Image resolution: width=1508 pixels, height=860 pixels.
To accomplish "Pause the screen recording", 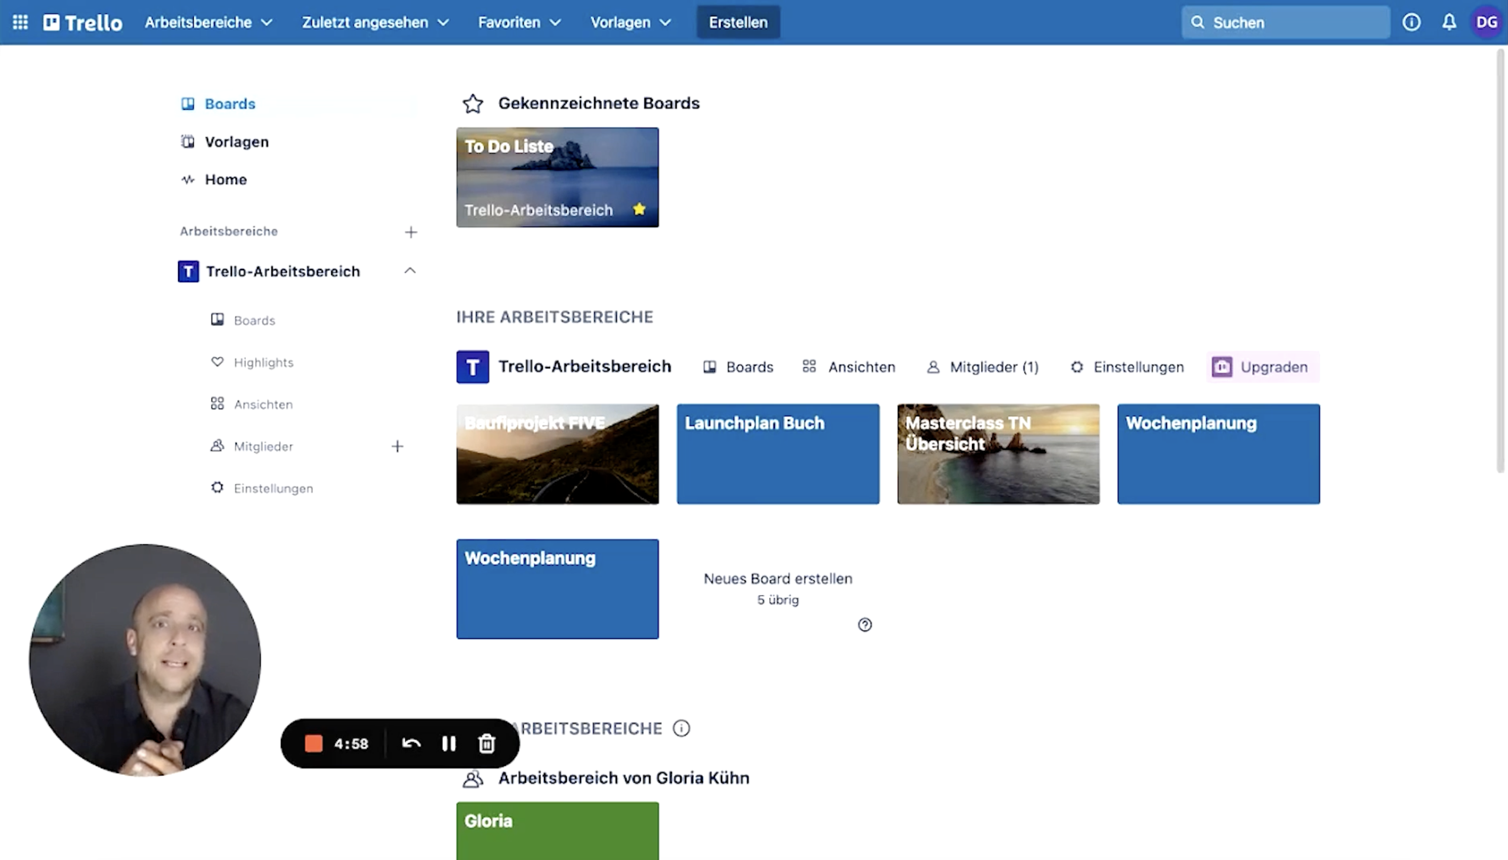I will 449,744.
